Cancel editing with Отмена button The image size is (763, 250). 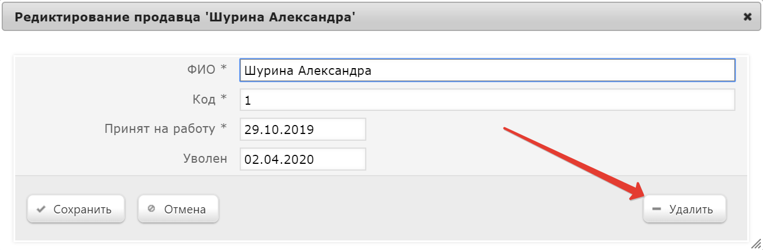click(x=178, y=209)
